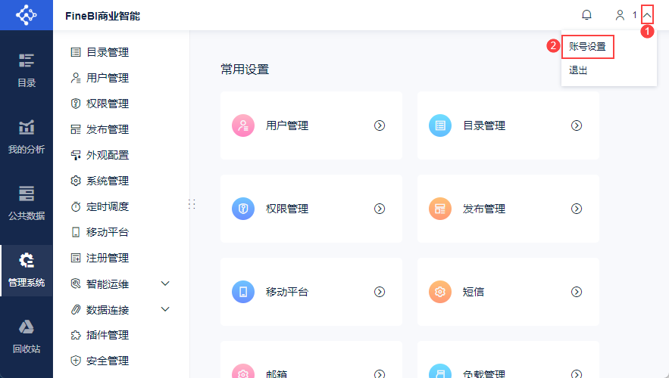The width and height of the screenshot is (669, 378).
Task: Open 定时调度 in the side menu
Action: coord(107,206)
